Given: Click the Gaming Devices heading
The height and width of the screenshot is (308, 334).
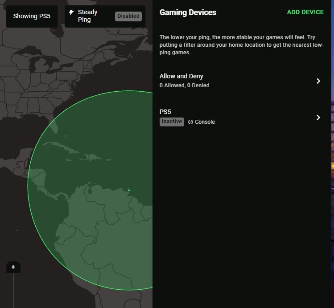Looking at the screenshot, I should coord(188,12).
